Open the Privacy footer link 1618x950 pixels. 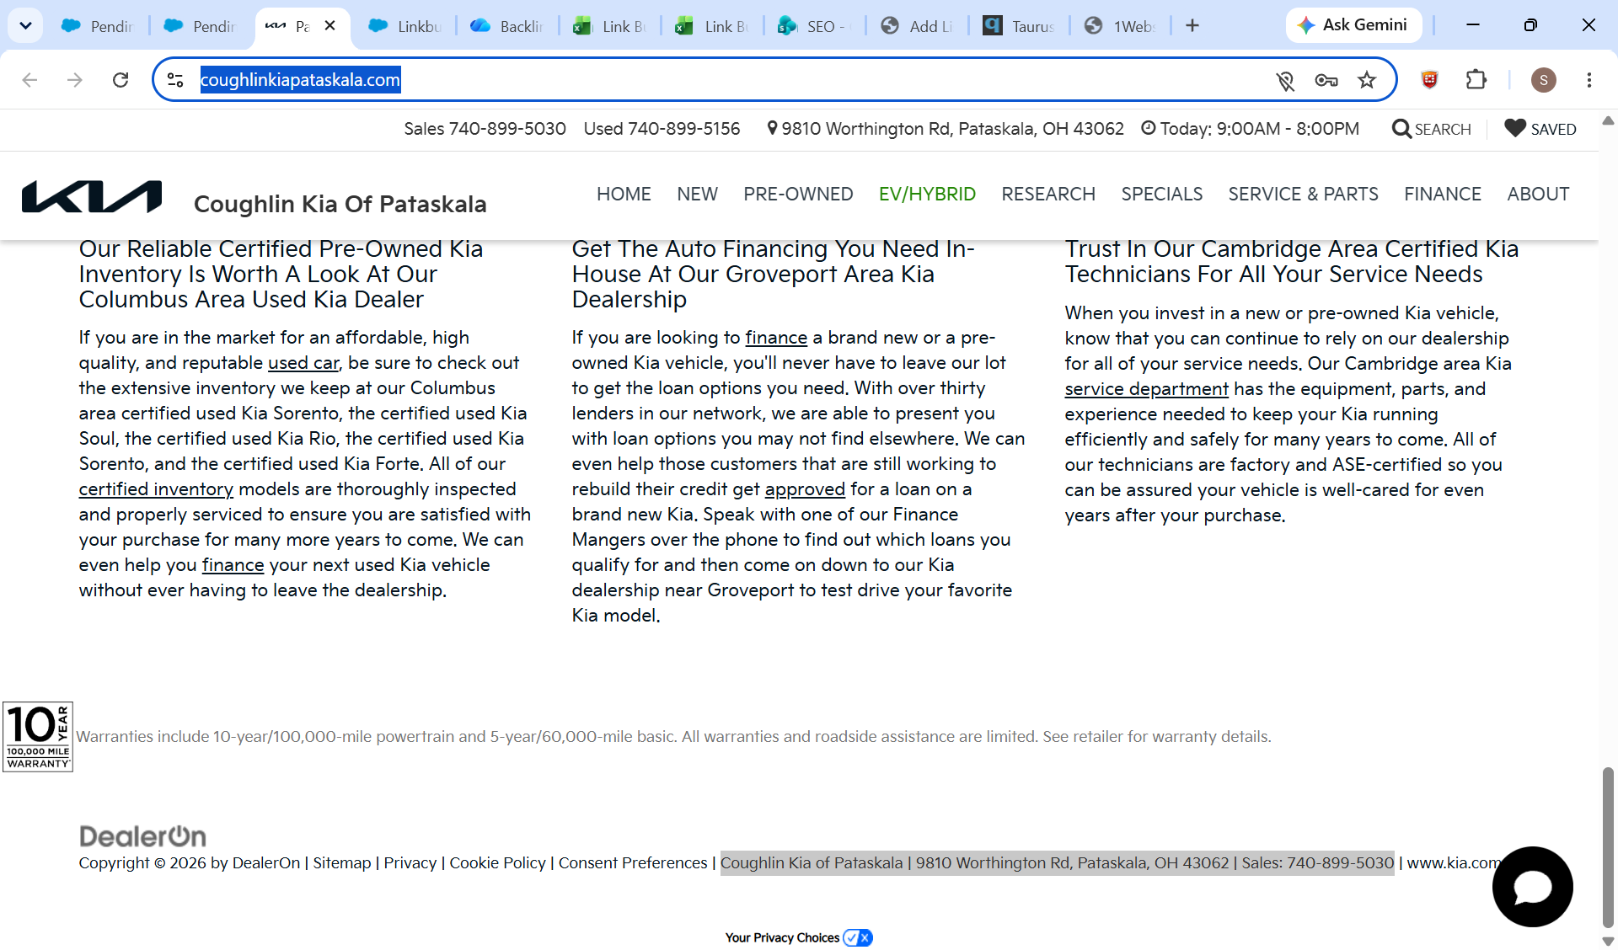tap(410, 863)
